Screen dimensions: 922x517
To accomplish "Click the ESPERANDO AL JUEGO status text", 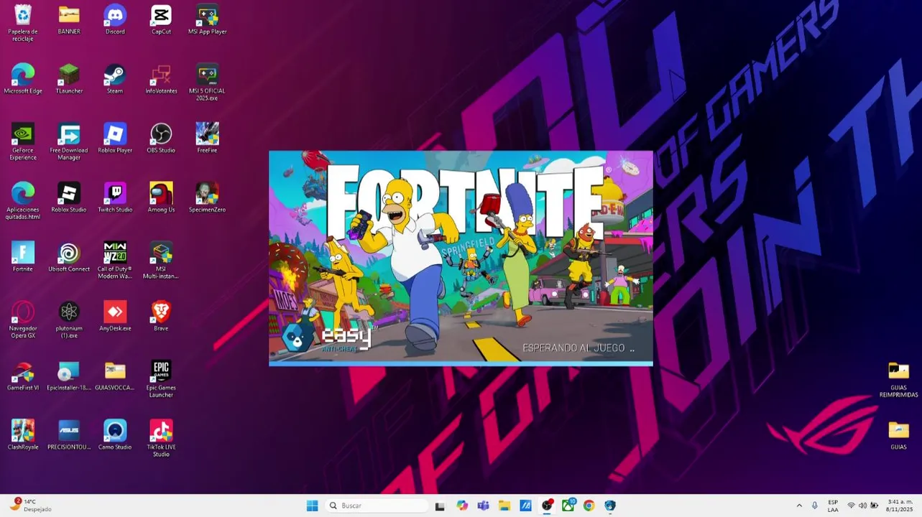I will pyautogui.click(x=578, y=348).
